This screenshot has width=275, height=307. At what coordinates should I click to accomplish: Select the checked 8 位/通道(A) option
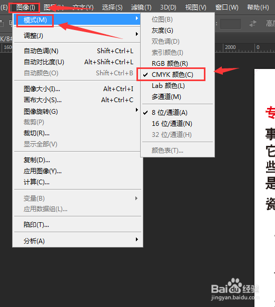tap(178, 113)
